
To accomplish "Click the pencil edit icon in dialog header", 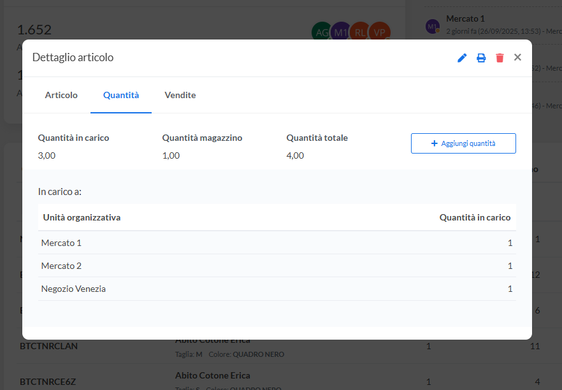I will click(462, 58).
